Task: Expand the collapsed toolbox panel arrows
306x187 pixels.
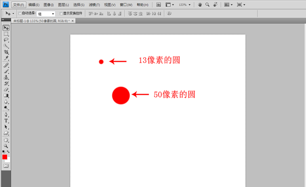Action: pyautogui.click(x=3, y=20)
